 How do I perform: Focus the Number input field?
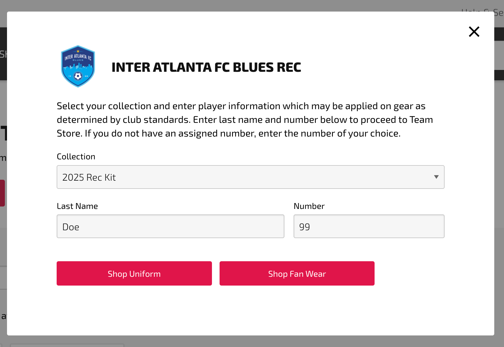[369, 226]
